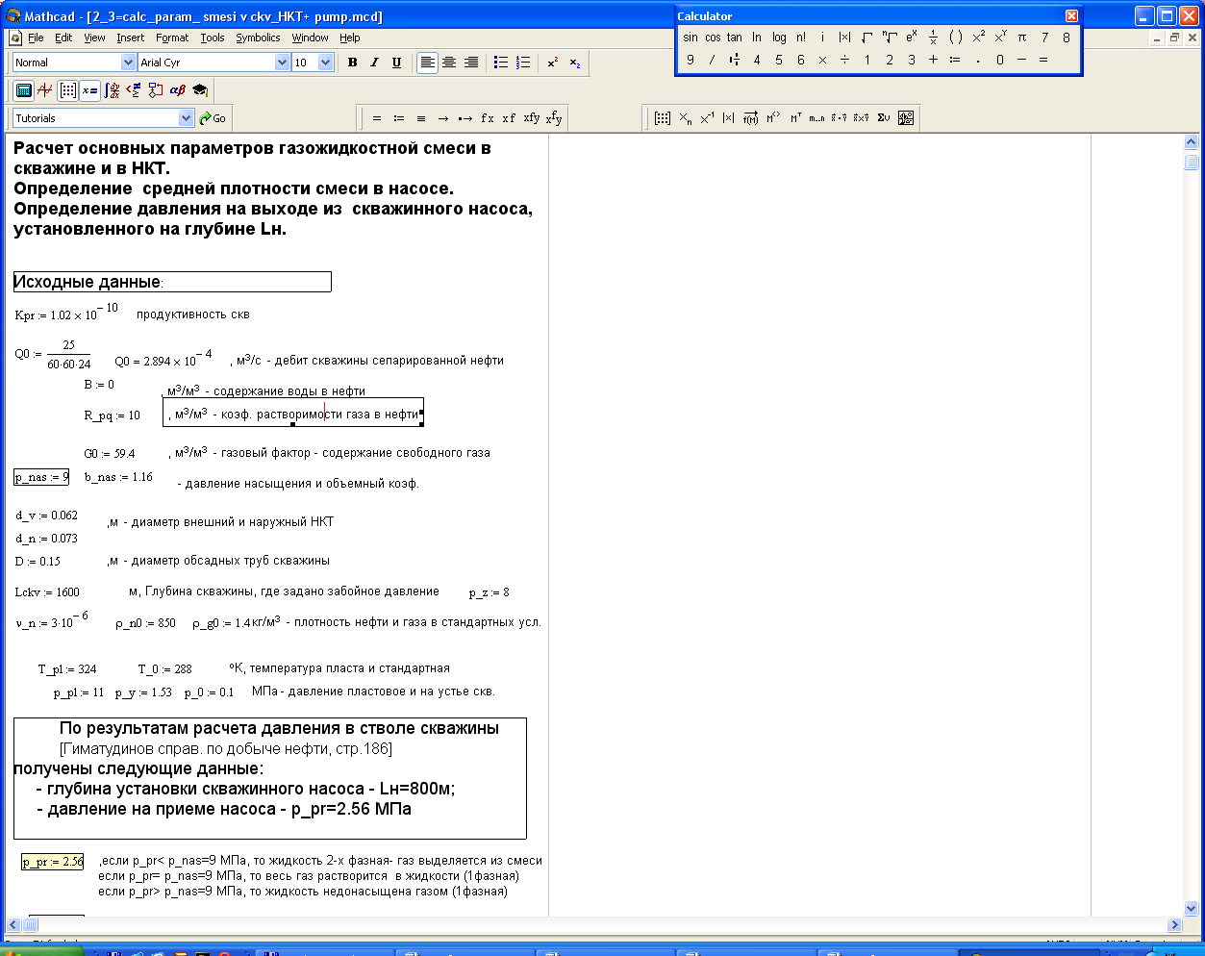Toggle the Vector and Matrix toolbar icon
Screen dimensions: 1205x956
coord(67,90)
